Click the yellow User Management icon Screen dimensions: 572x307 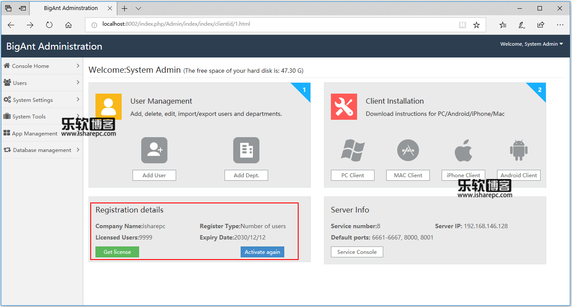click(109, 106)
